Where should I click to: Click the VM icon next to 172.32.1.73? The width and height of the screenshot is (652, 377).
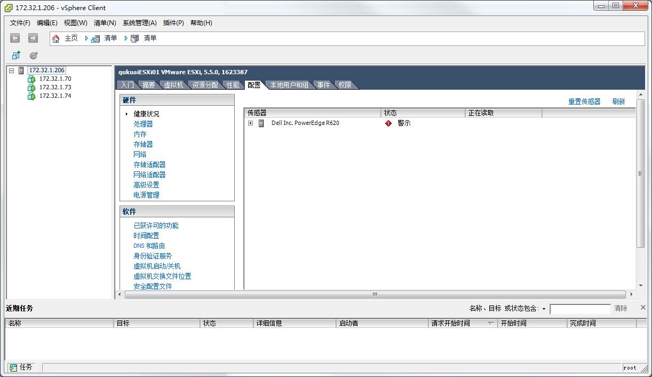pos(31,88)
